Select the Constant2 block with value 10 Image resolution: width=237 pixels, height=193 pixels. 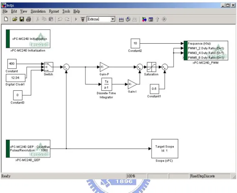pos(135,43)
